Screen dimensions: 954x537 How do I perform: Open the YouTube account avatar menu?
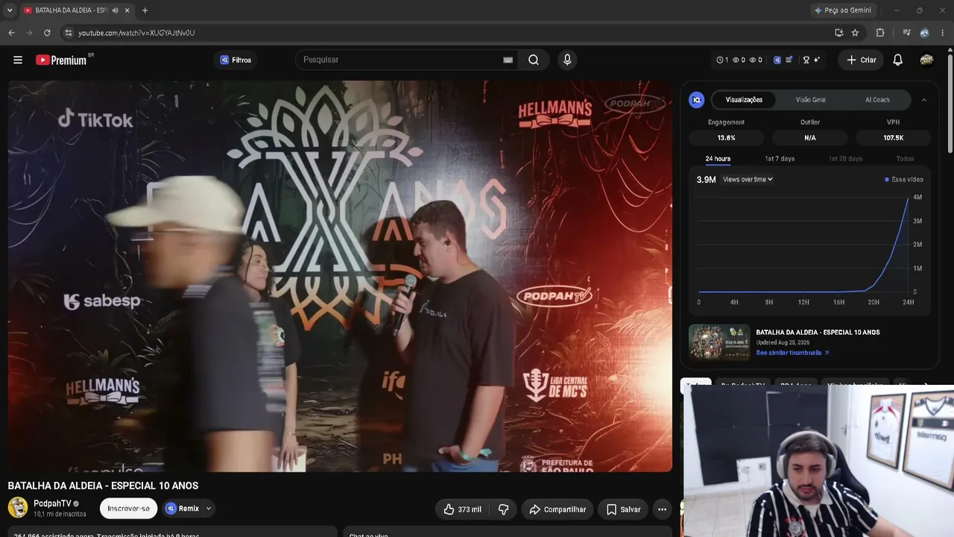[x=927, y=60]
